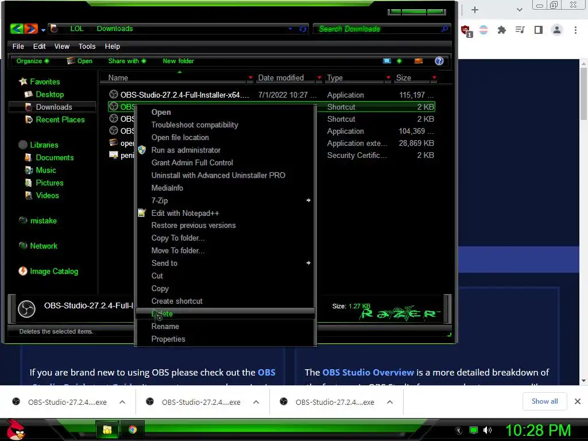This screenshot has width=588, height=441.
Task: Expand the 7-Zip submenu
Action: (x=225, y=200)
